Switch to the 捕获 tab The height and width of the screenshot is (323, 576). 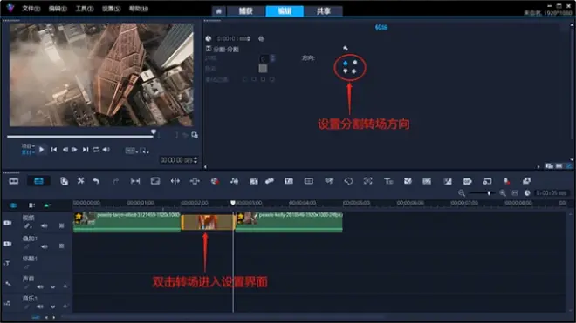[x=246, y=11]
